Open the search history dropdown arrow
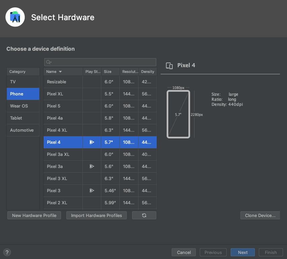The image size is (287, 259). pos(51,63)
